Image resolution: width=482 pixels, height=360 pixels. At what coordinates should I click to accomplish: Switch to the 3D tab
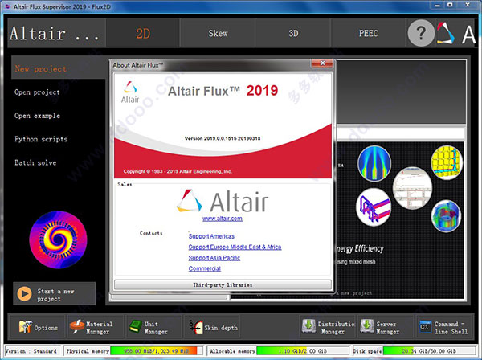tap(293, 33)
